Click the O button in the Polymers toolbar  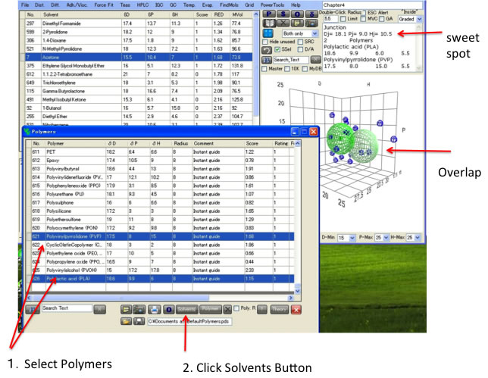point(169,310)
